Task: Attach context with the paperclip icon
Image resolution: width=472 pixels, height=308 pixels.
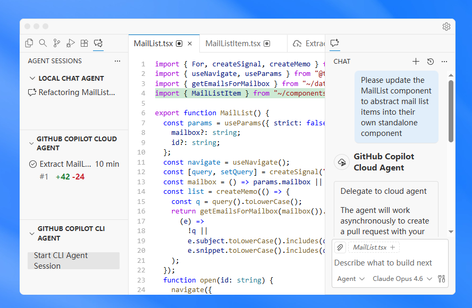Action: [x=340, y=247]
